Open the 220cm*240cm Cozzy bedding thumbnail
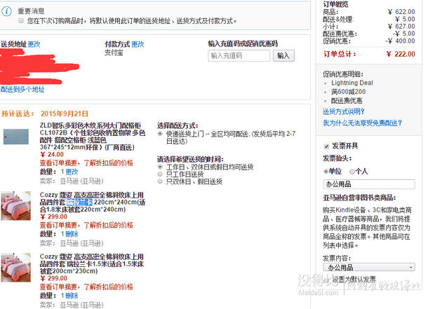Screen dimensions: 428x309 (x=16, y=206)
